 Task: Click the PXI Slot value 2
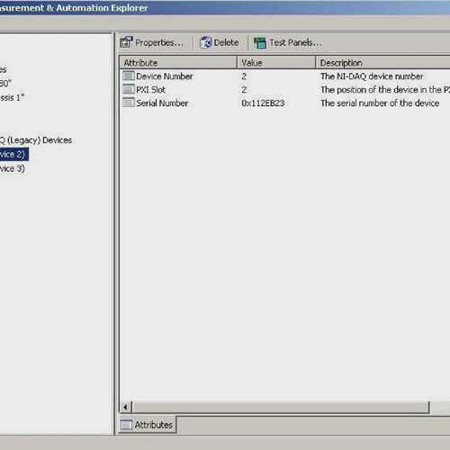pyautogui.click(x=244, y=90)
